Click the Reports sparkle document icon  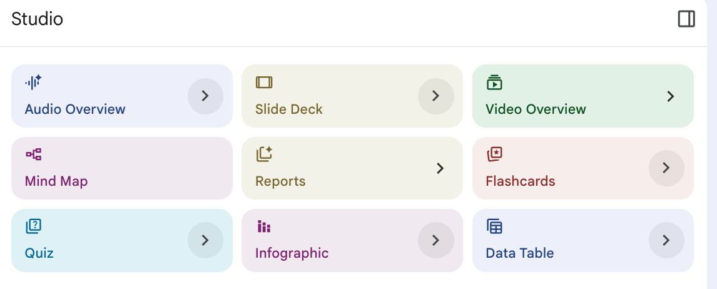(x=264, y=154)
